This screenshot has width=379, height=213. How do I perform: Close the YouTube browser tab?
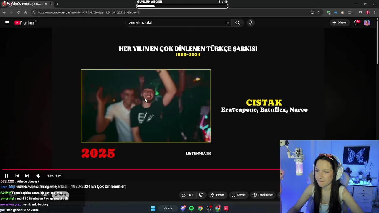(50, 4)
